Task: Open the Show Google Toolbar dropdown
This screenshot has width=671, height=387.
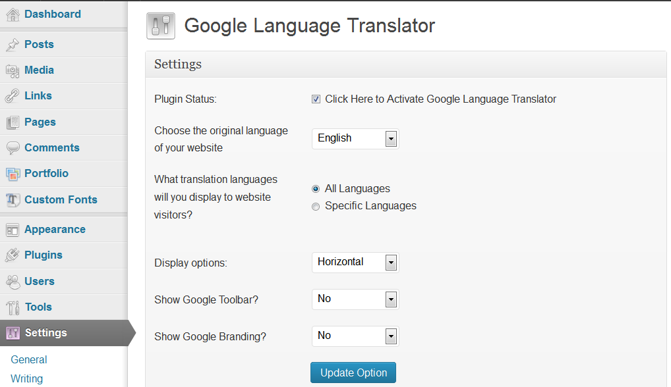Action: (355, 299)
